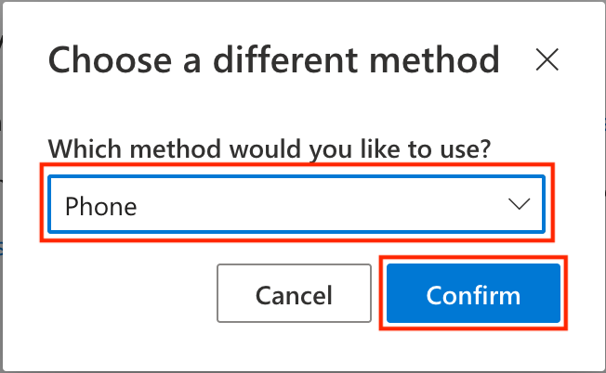The height and width of the screenshot is (373, 606).
Task: Click the word Choose in the heading
Action: tap(111, 59)
